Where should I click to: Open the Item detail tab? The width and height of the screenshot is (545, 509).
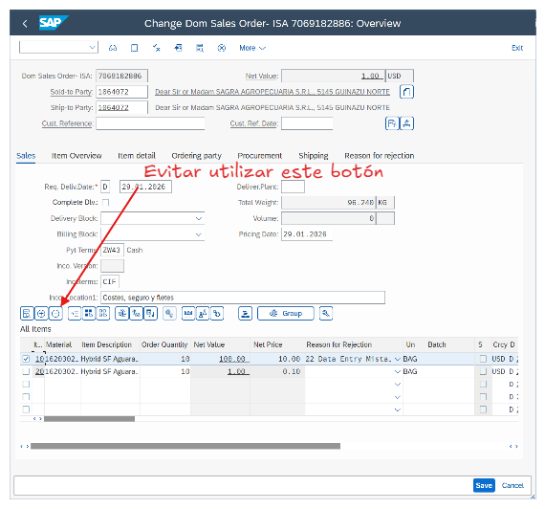136,156
